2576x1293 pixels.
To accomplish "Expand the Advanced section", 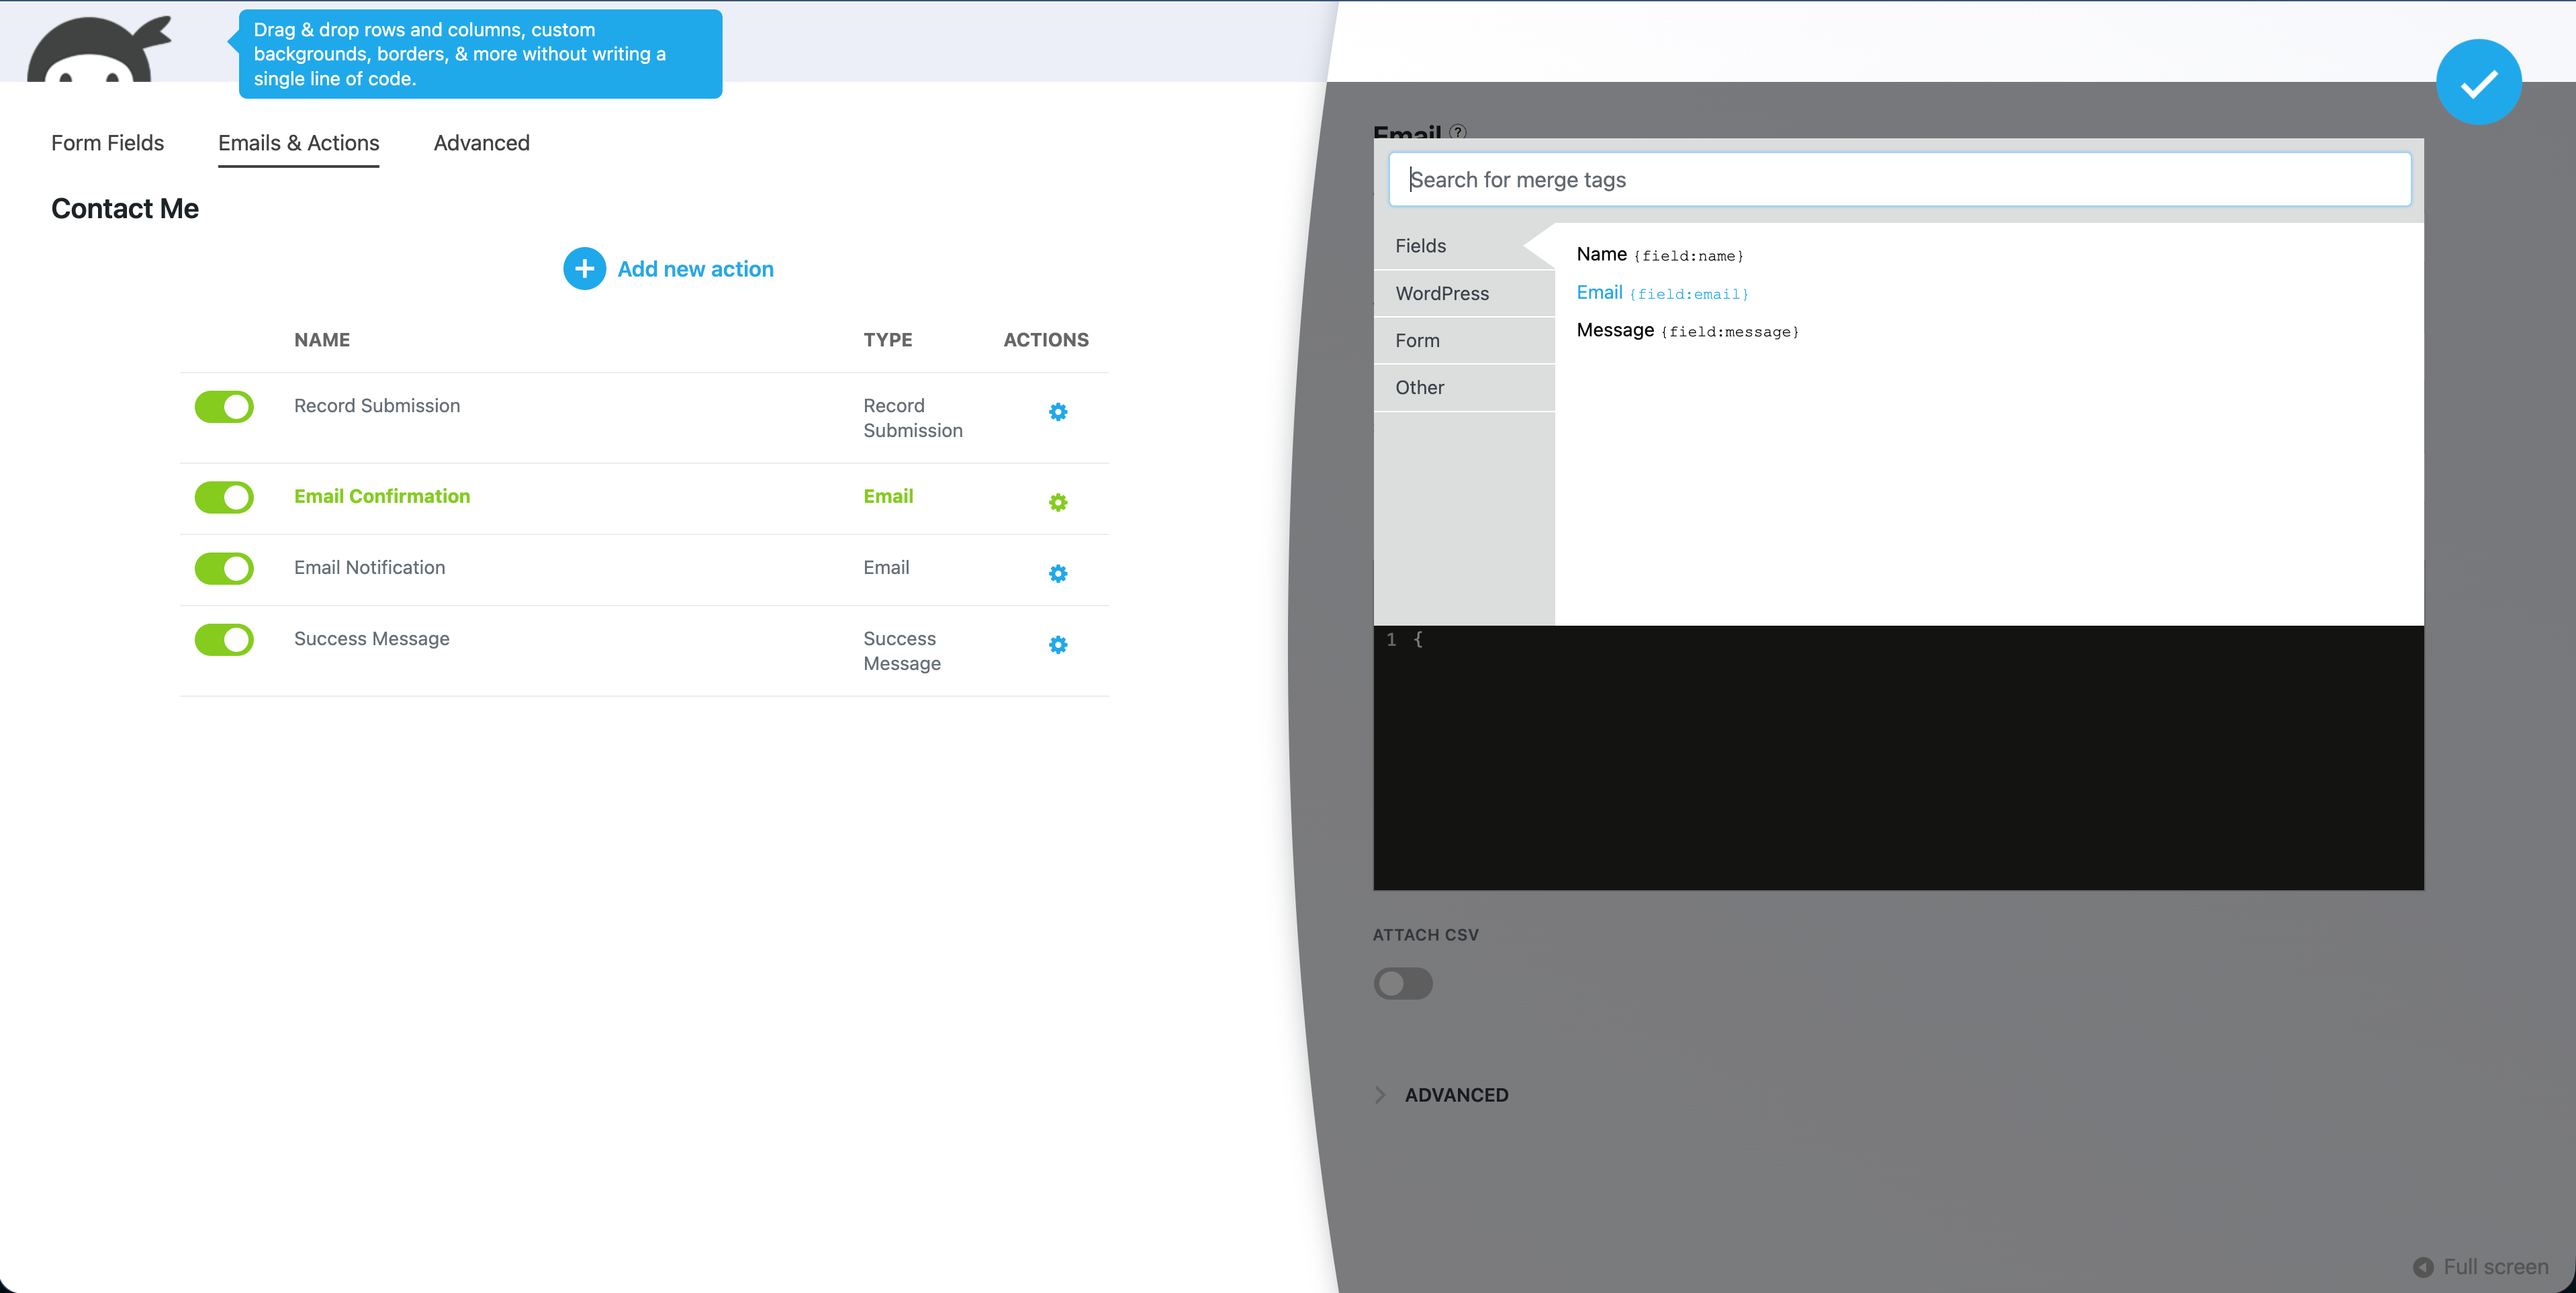I will click(1455, 1095).
